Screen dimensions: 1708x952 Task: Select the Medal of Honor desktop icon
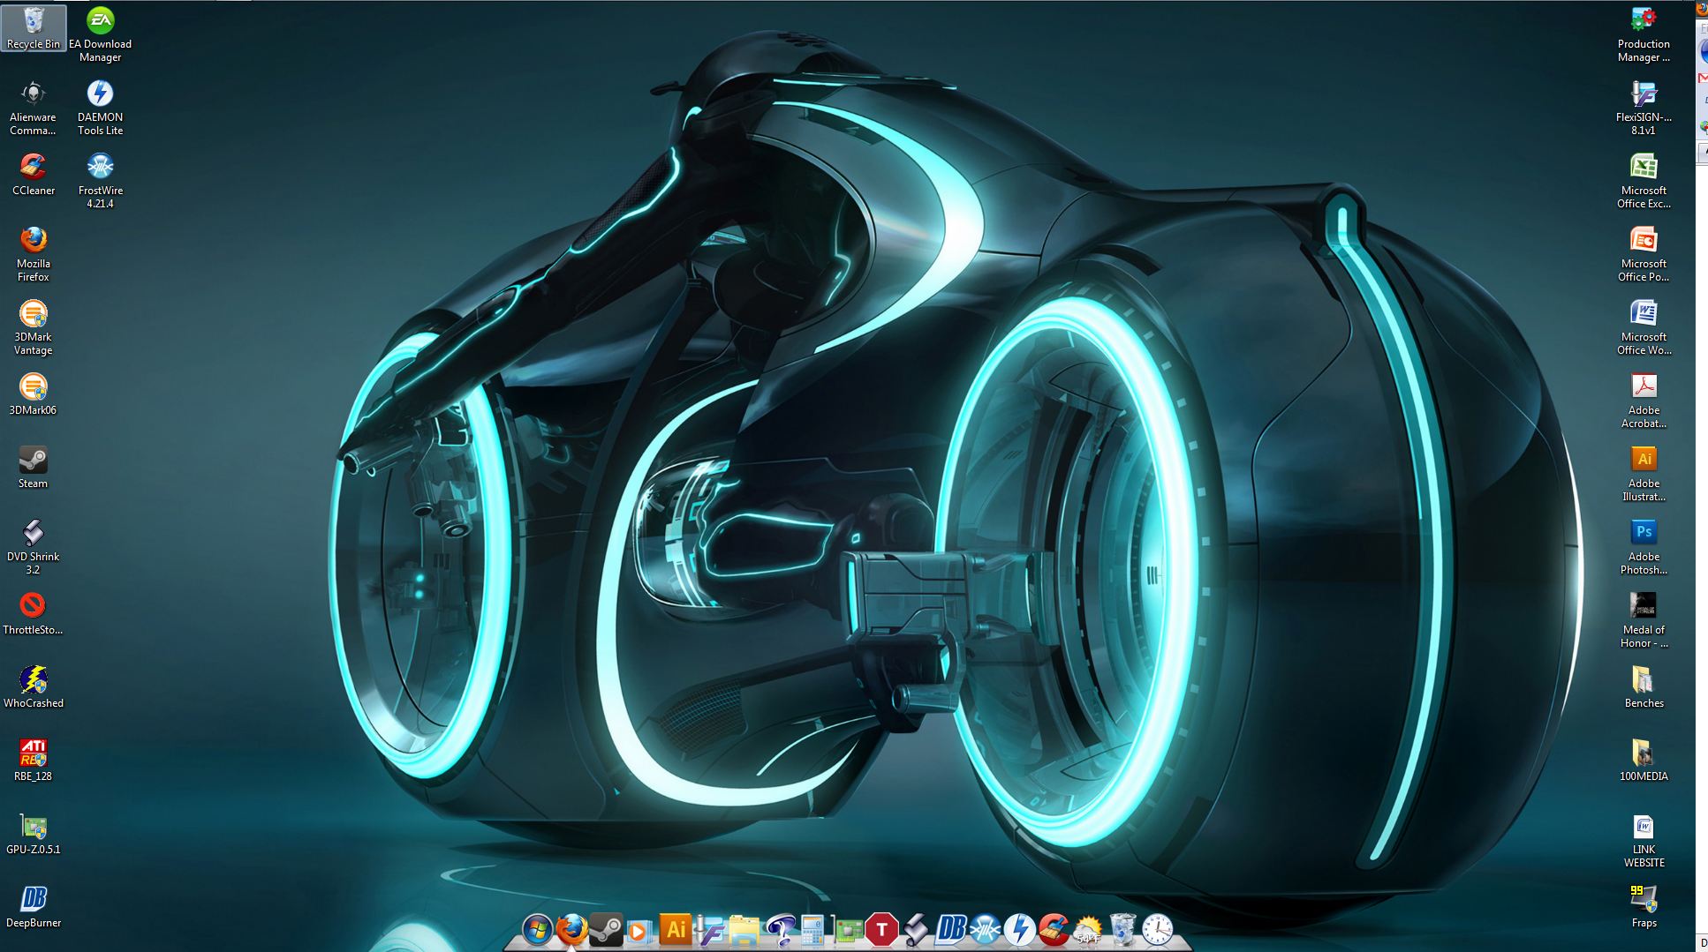point(1644,620)
